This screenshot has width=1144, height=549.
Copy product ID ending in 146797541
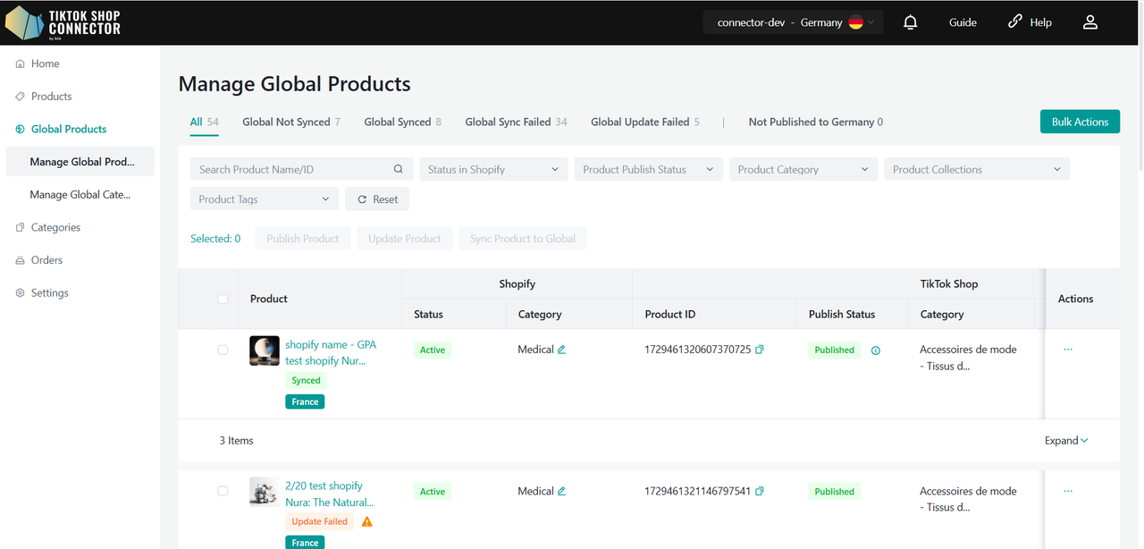point(760,491)
